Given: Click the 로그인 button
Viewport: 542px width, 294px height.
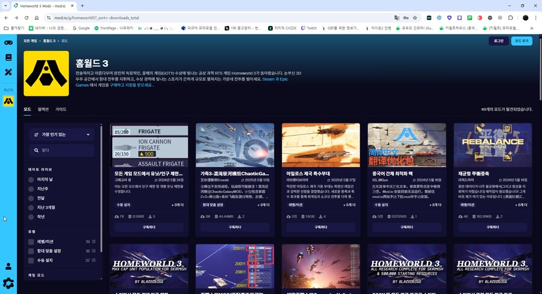Looking at the screenshot, I should click(x=499, y=41).
